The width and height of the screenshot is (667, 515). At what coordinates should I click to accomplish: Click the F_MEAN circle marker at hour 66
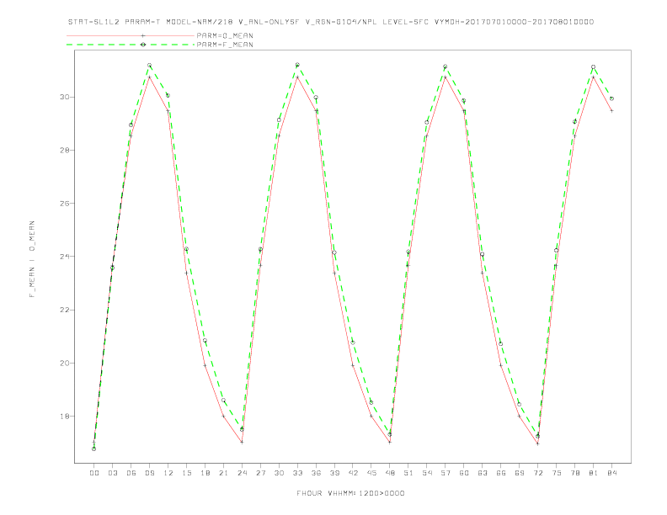[x=501, y=344]
